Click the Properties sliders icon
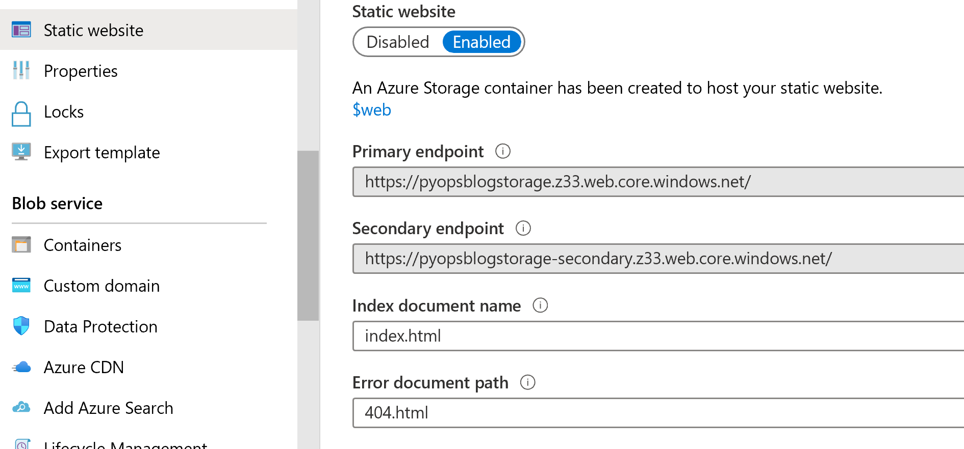964x449 pixels. pos(21,70)
